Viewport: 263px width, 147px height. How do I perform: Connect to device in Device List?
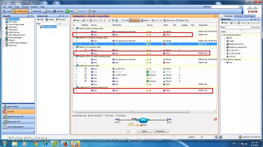pyautogui.click(x=61, y=19)
